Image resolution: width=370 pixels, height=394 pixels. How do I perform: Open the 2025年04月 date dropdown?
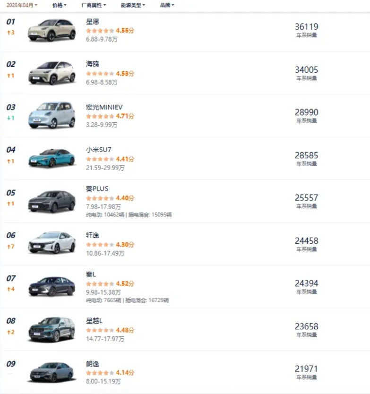click(x=22, y=5)
